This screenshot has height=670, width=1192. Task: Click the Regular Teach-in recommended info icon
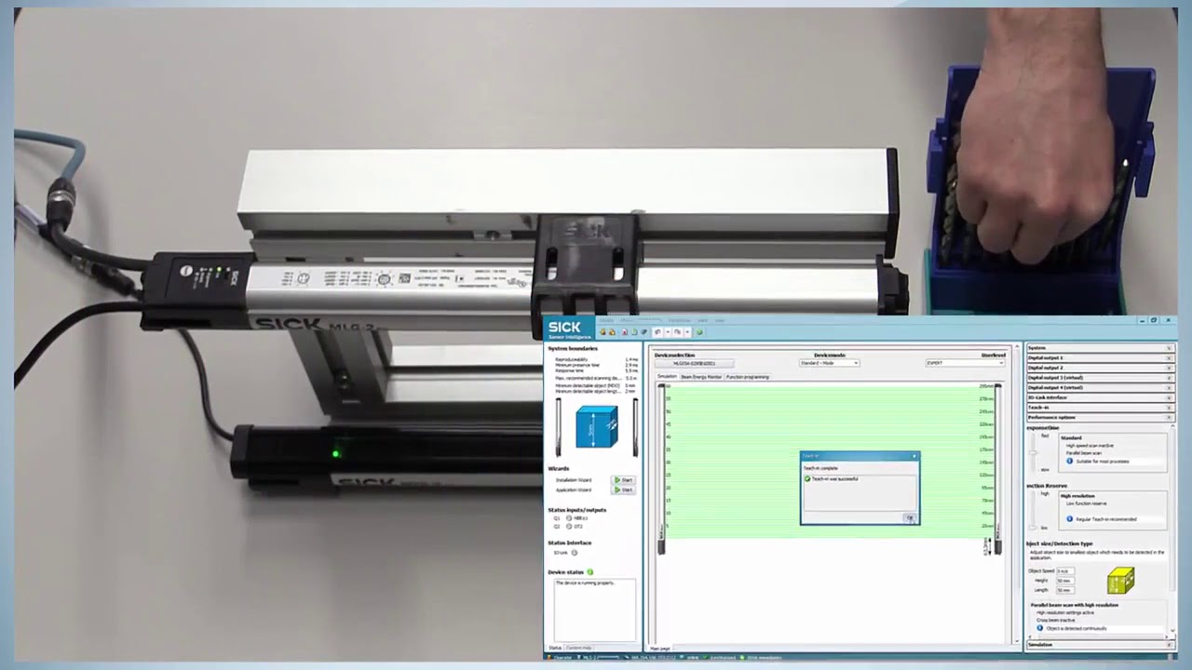[x=1069, y=519]
